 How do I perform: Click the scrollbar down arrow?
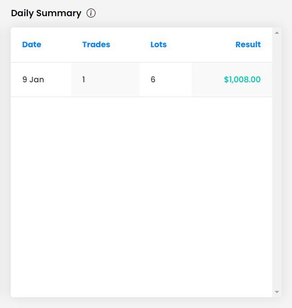tap(277, 292)
